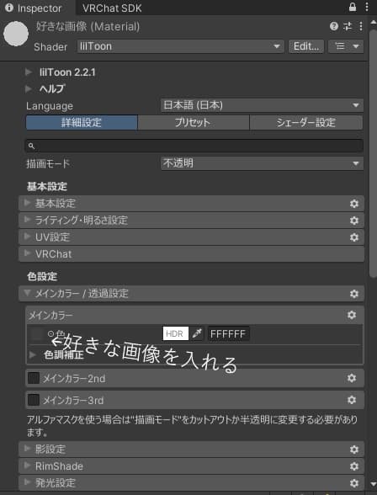
Task: Enable the メインカラー3rd checkbox
Action: tap(34, 400)
